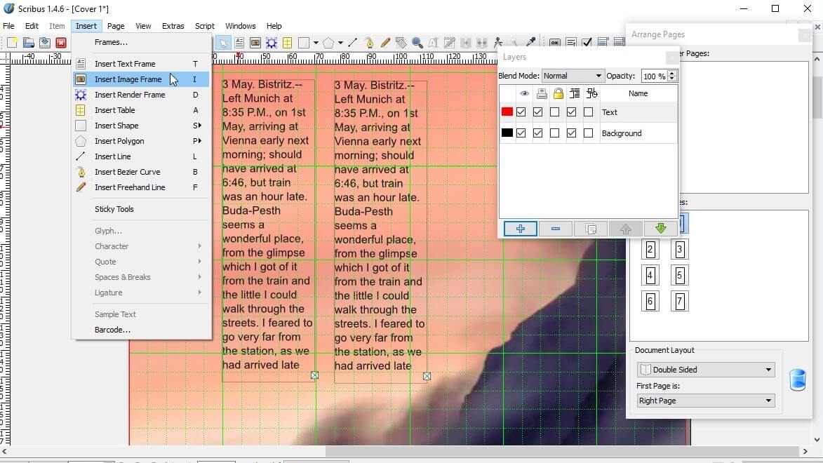Image resolution: width=823 pixels, height=463 pixels.
Task: Select the Eye Dropper tool
Action: point(530,43)
